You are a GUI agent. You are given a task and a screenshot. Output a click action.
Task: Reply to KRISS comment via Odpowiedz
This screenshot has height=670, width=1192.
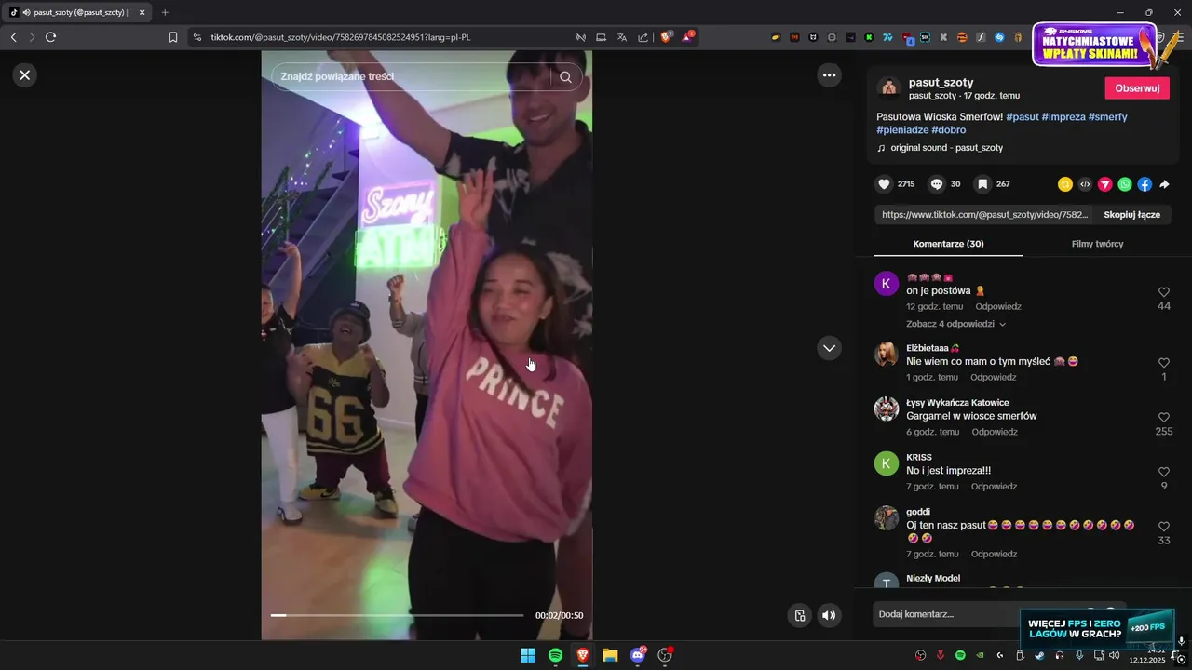[994, 487]
